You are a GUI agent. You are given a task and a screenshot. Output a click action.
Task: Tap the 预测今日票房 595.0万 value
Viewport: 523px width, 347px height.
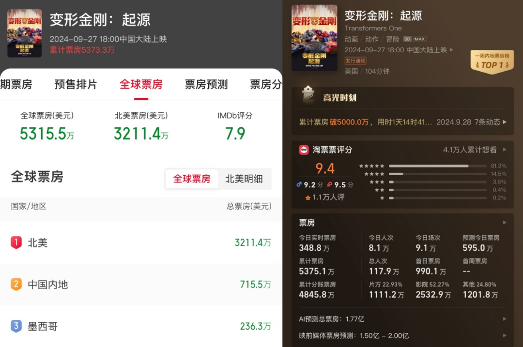pyautogui.click(x=477, y=248)
